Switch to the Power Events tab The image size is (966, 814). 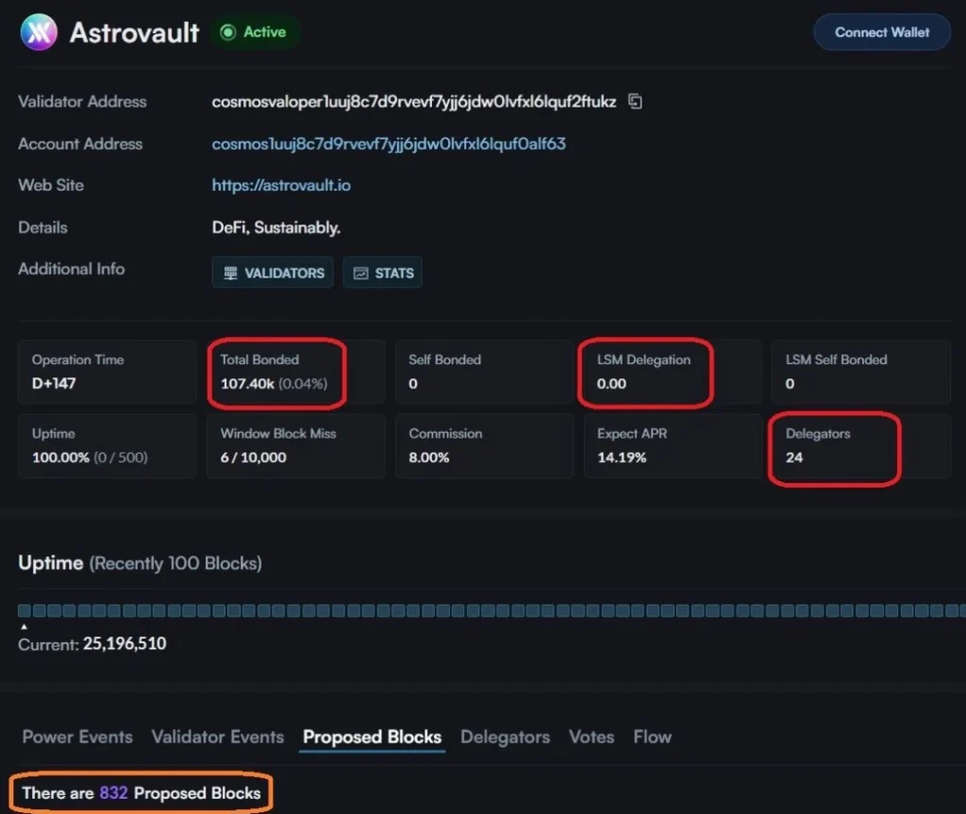coord(77,737)
